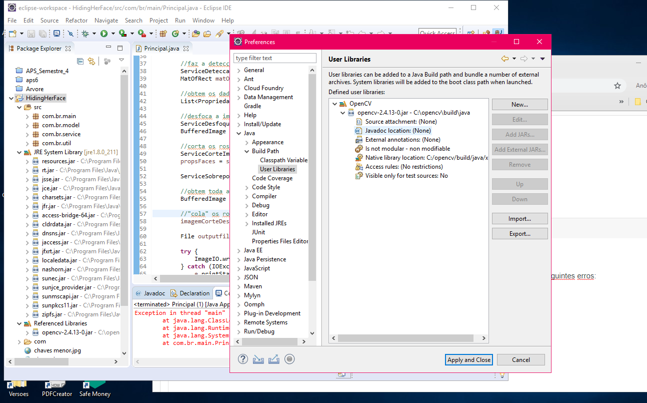Open the preferences Help question icon
The image size is (647, 403).
pyautogui.click(x=243, y=359)
